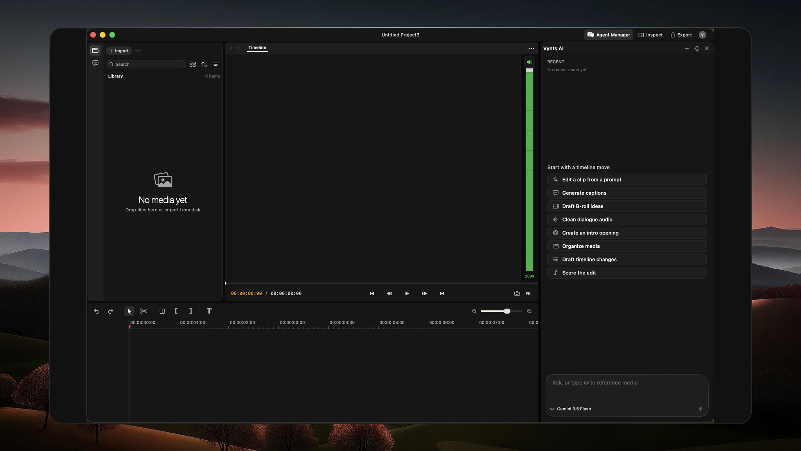This screenshot has width=801, height=451.
Task: Start playback with the Play button
Action: pyautogui.click(x=407, y=294)
